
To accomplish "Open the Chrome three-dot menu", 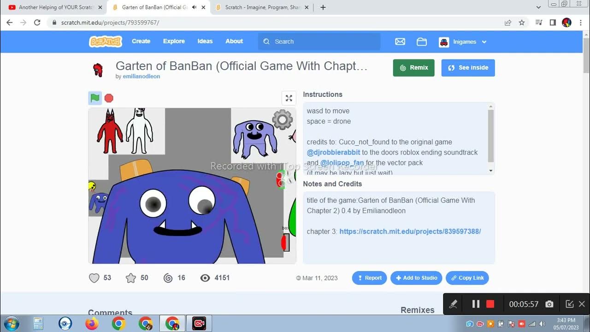I will click(581, 23).
